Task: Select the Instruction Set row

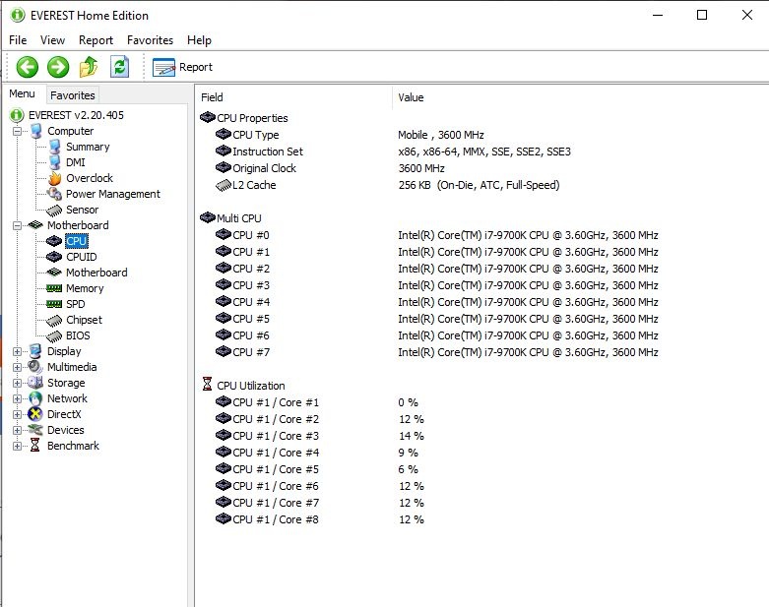Action: (x=268, y=152)
